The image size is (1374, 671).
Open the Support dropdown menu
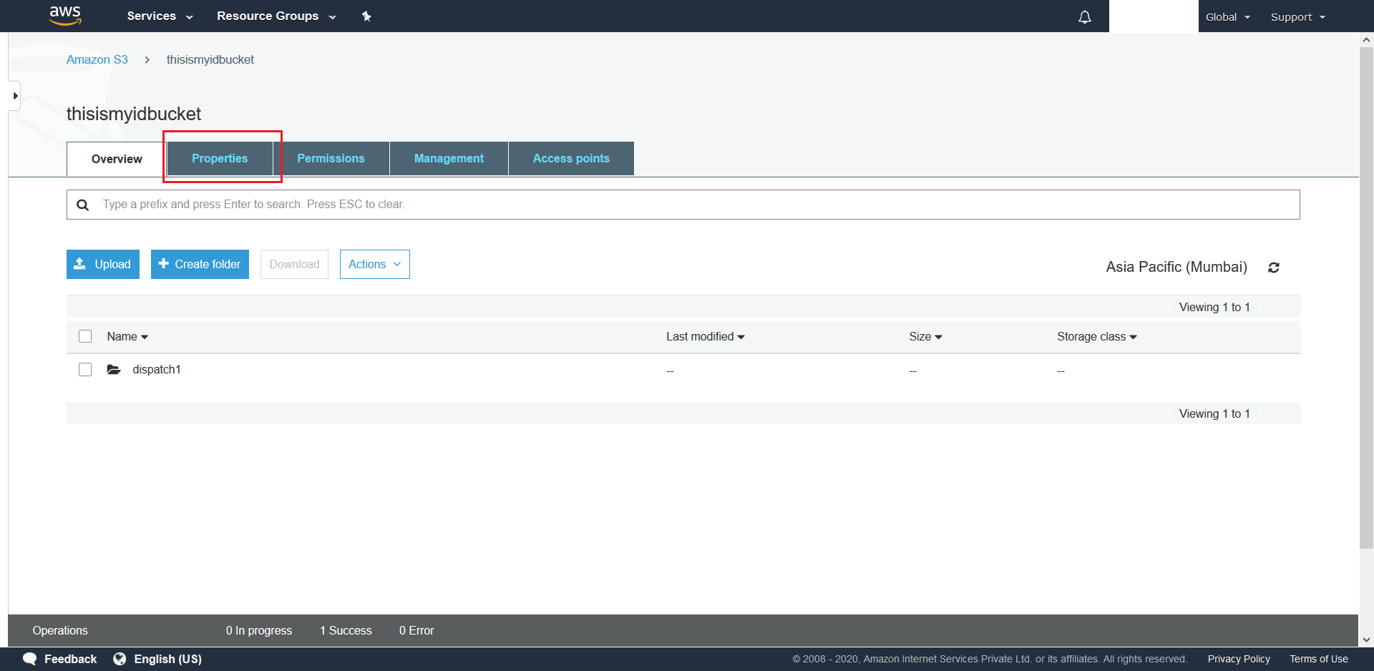coord(1298,16)
